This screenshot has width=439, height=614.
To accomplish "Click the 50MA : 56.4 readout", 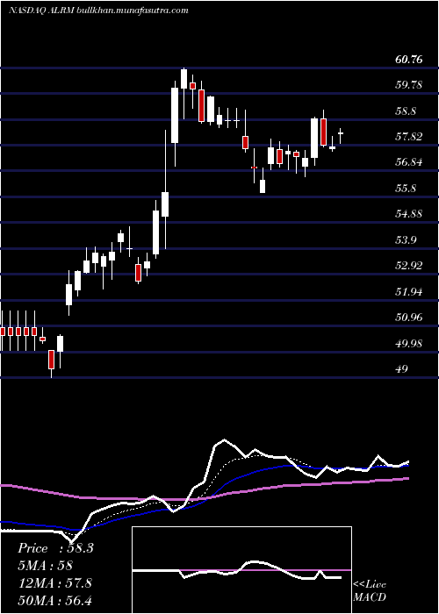I will pyautogui.click(x=54, y=600).
